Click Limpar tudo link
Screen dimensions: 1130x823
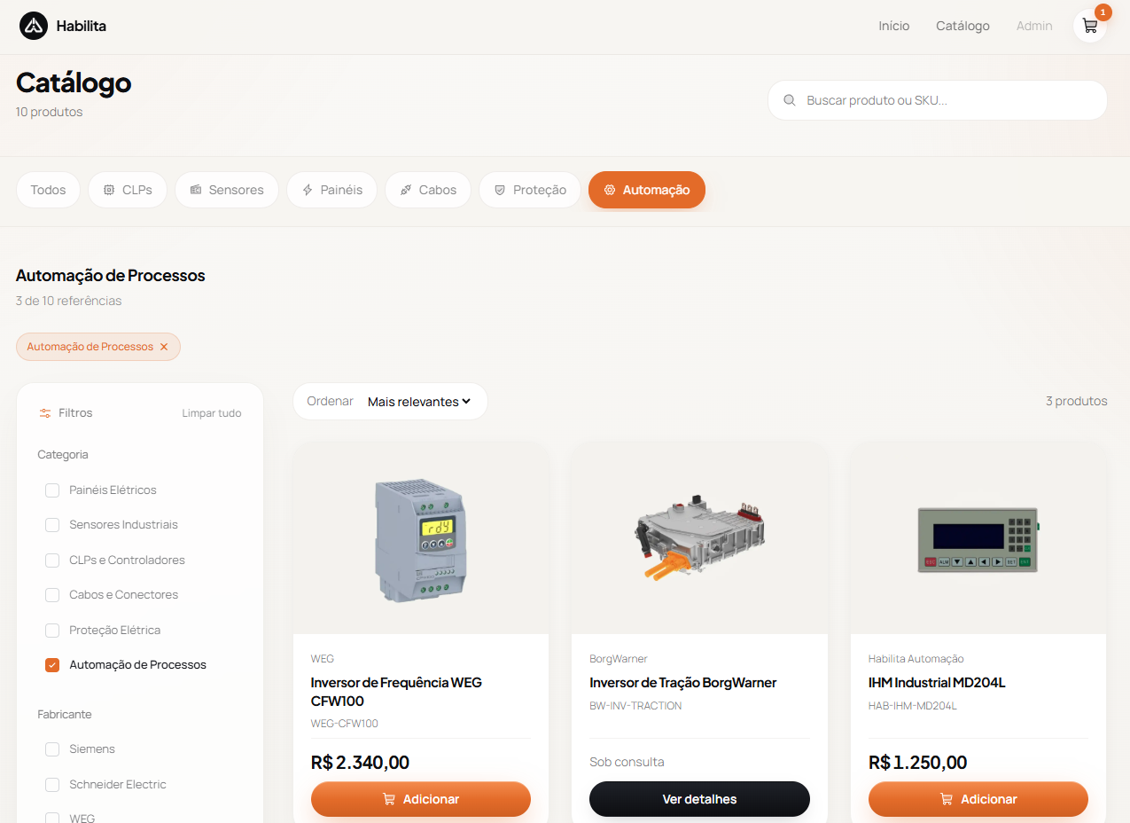pos(212,413)
